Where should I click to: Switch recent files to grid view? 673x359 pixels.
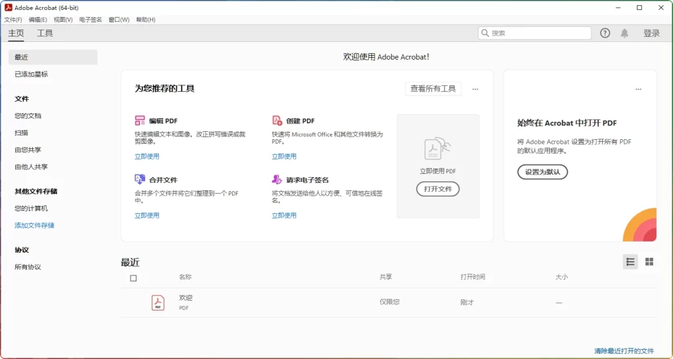tap(649, 262)
